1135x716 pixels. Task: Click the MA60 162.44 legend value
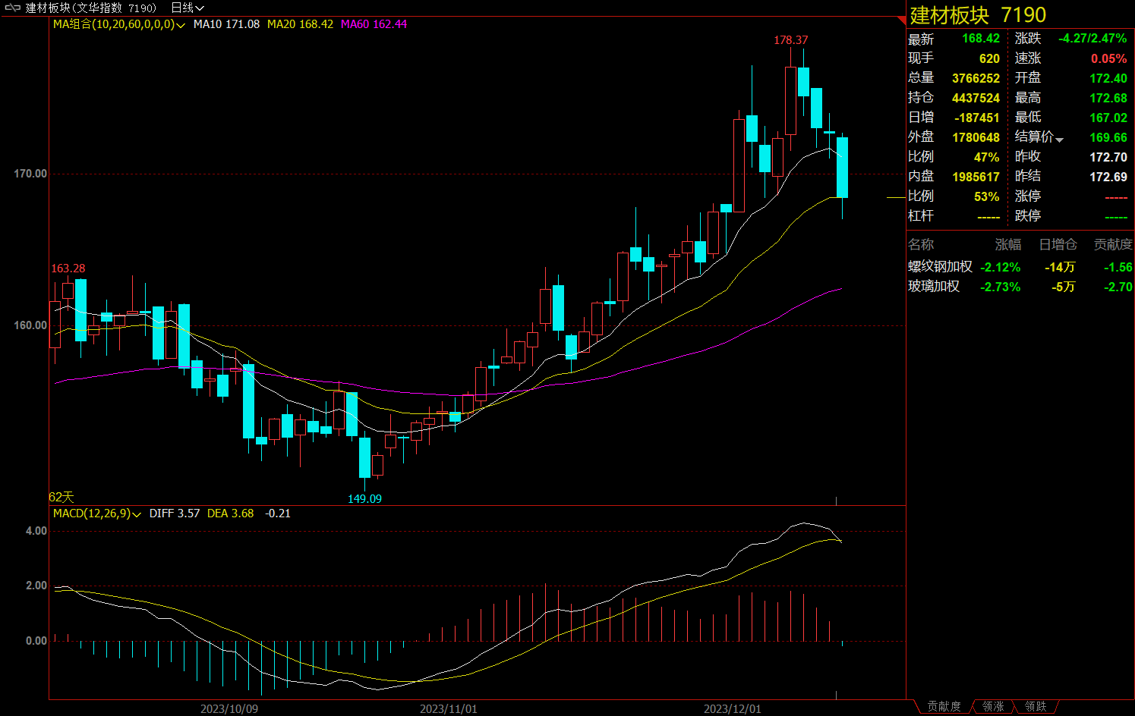click(x=374, y=24)
